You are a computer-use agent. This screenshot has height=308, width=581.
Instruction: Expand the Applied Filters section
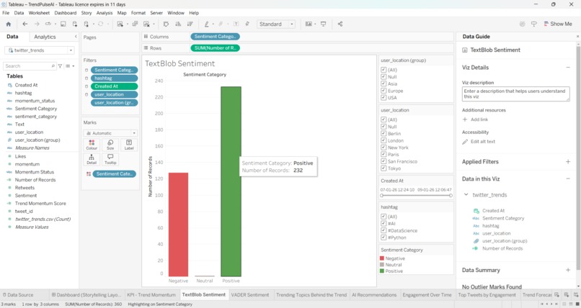[567, 162]
